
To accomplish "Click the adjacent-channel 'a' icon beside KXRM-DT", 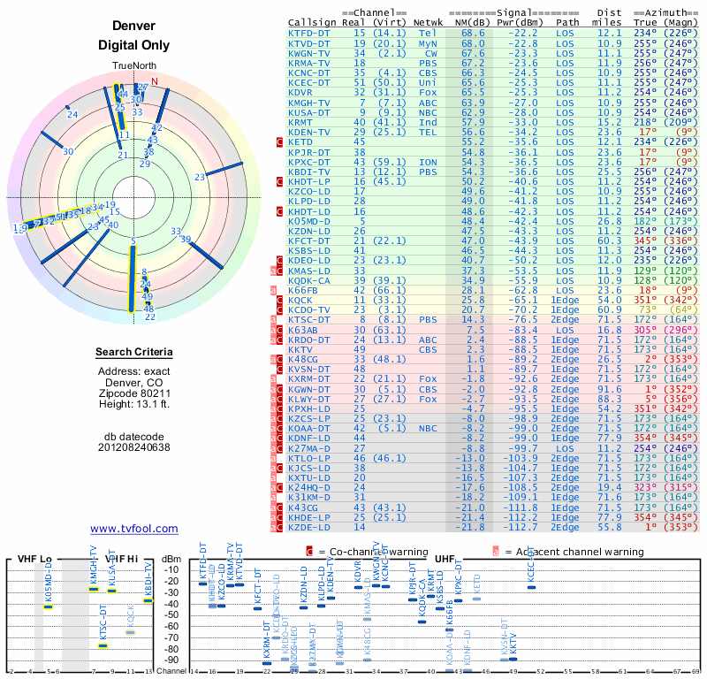I will click(x=273, y=379).
